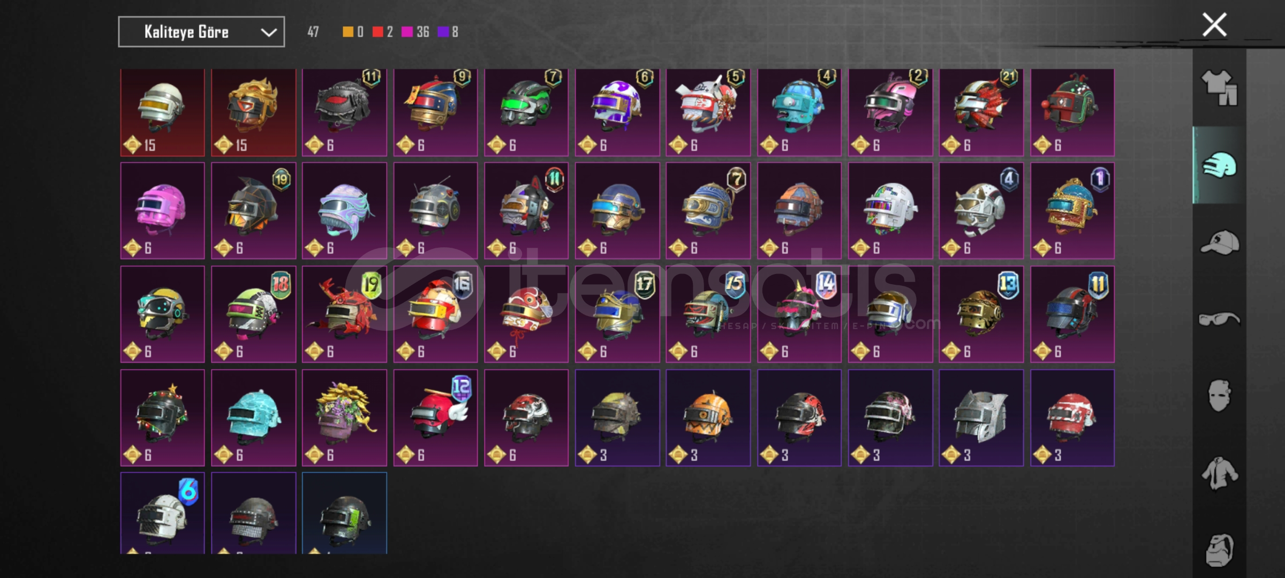The height and width of the screenshot is (578, 1285).
Task: Open the jacket category icon
Action: 1219,473
